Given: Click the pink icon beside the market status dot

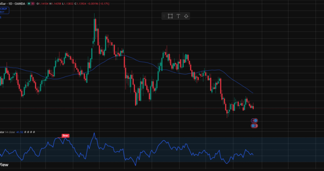Looking at the screenshot, I should pos(33,4).
